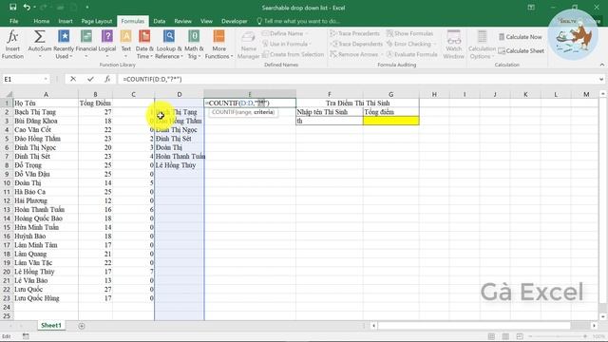Select the column A header

pyautogui.click(x=46, y=94)
